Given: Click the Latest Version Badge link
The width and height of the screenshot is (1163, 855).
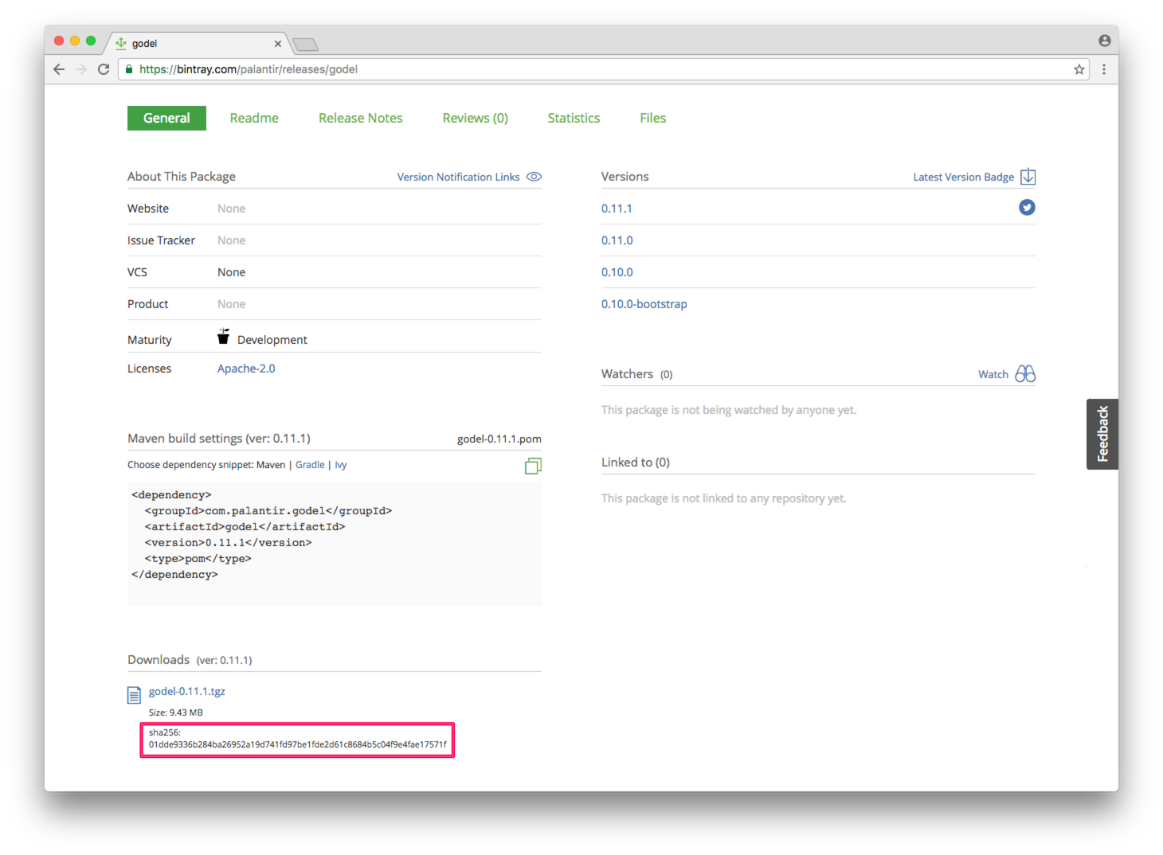Looking at the screenshot, I should coord(963,177).
